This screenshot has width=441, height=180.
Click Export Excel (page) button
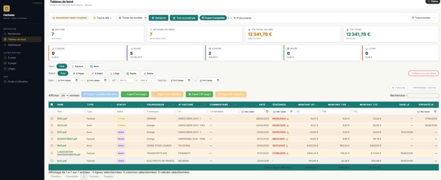tap(135, 94)
